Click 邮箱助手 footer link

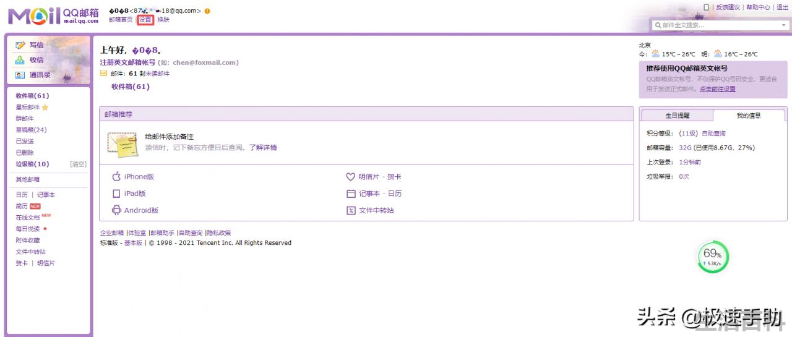[163, 233]
